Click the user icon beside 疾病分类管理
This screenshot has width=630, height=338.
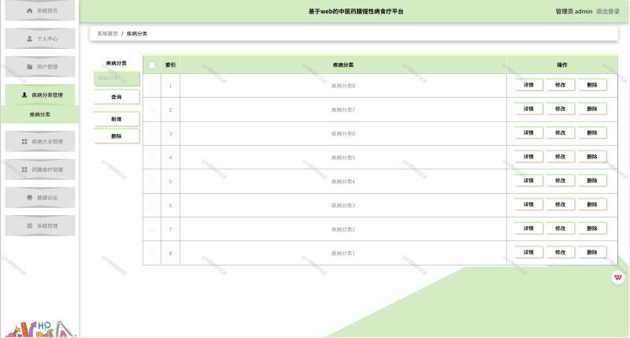click(24, 95)
